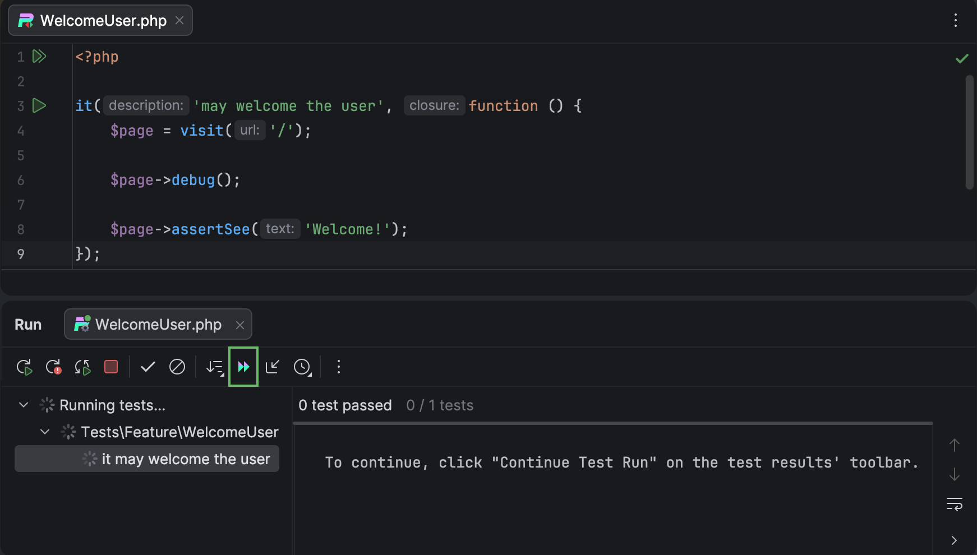Collapse the Running tests tree node

coord(23,405)
